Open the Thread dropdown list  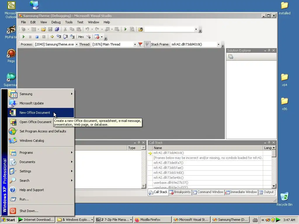(135, 44)
